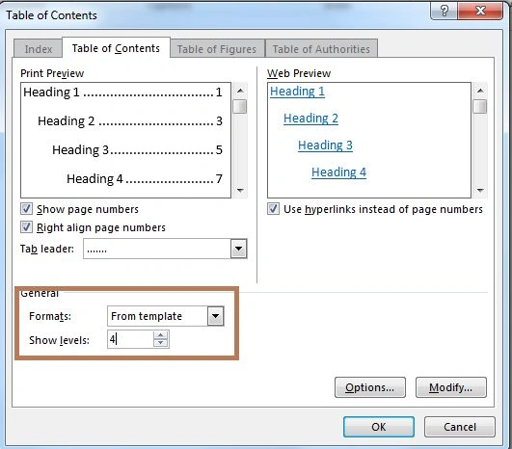The height and width of the screenshot is (449, 512).
Task: Increase Show levels with up spinner
Action: click(x=161, y=335)
